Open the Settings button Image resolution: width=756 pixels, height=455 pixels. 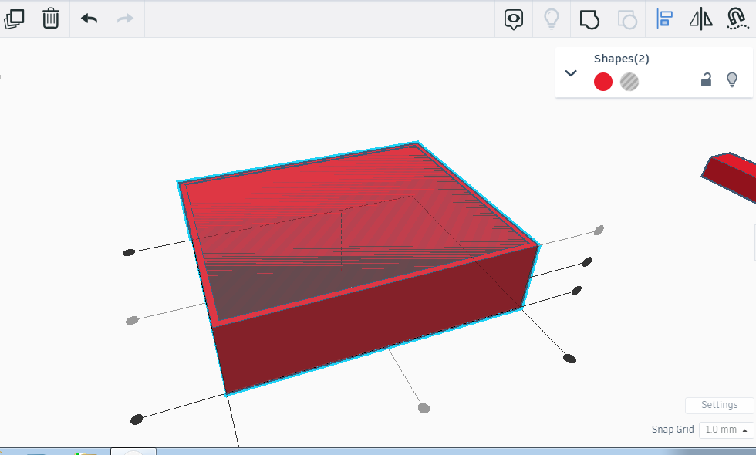[719, 405]
